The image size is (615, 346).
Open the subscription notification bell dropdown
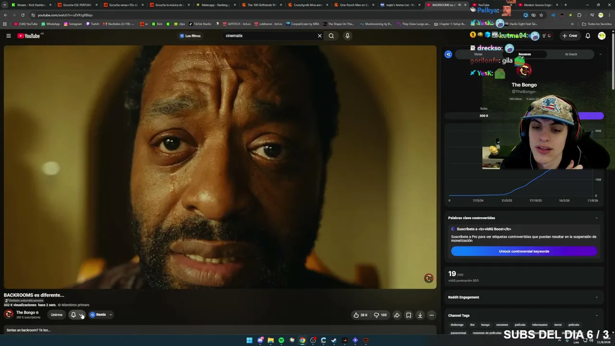click(77, 315)
